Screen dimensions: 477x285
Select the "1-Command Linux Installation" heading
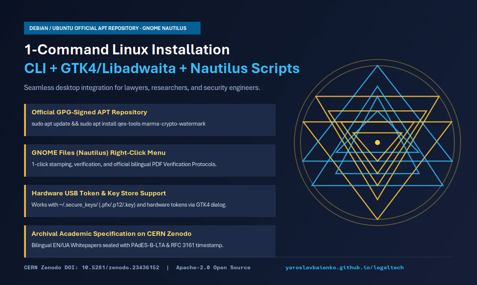[127, 50]
